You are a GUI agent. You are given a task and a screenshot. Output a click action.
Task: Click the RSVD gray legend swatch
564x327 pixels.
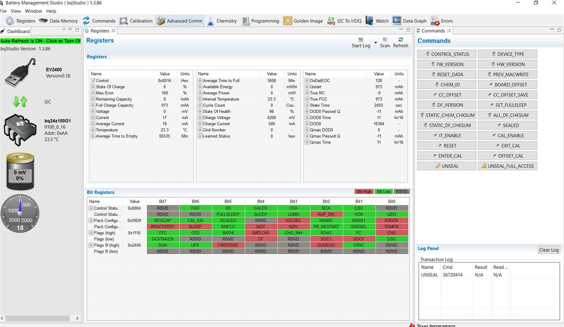click(x=401, y=192)
